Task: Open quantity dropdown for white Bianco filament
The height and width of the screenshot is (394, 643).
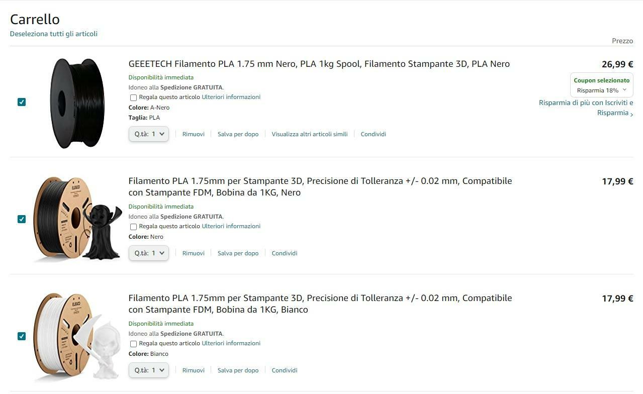Action: [149, 370]
